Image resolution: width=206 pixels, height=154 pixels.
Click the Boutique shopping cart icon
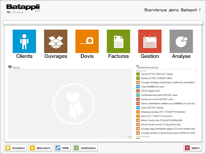8,12
